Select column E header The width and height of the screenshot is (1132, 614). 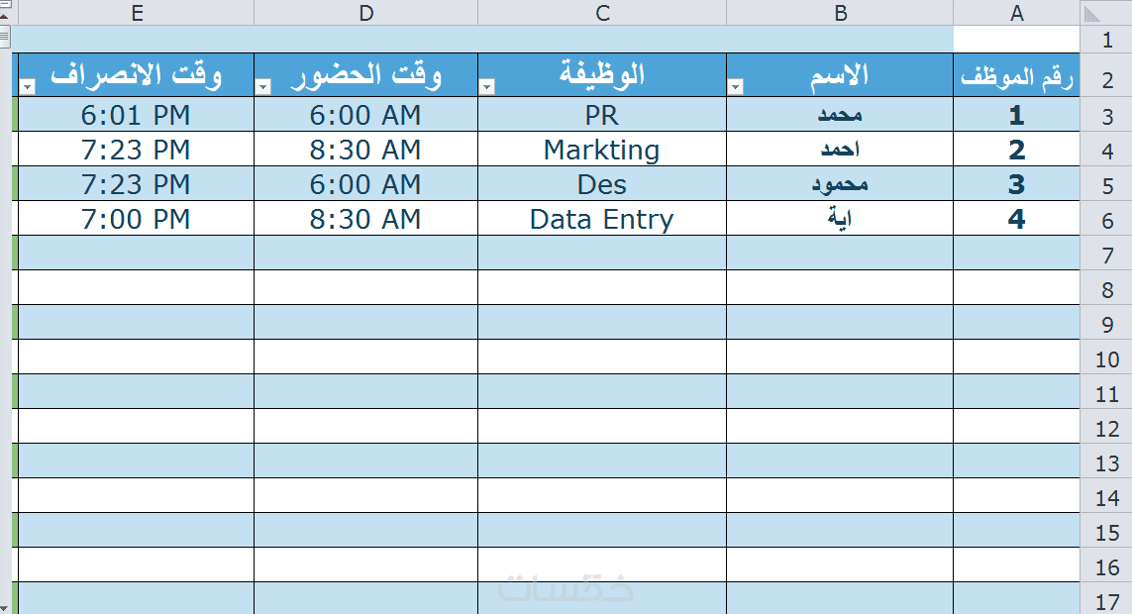tap(137, 13)
